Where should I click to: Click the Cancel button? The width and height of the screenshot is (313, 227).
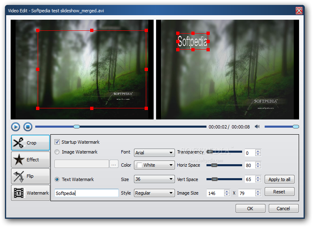284,209
